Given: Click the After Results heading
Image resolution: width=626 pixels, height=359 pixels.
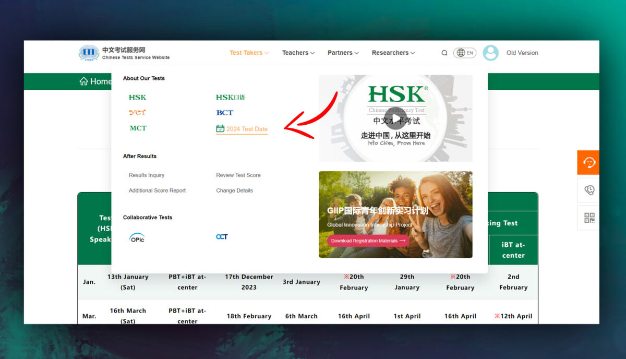Looking at the screenshot, I should tap(140, 156).
